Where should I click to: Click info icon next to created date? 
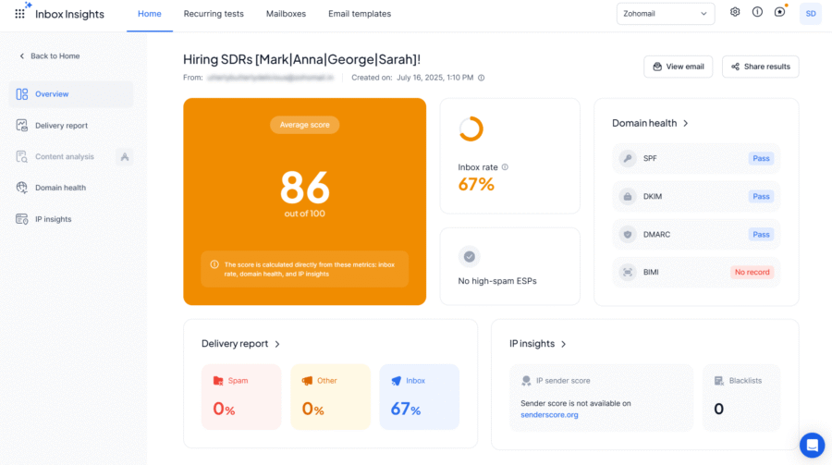481,78
